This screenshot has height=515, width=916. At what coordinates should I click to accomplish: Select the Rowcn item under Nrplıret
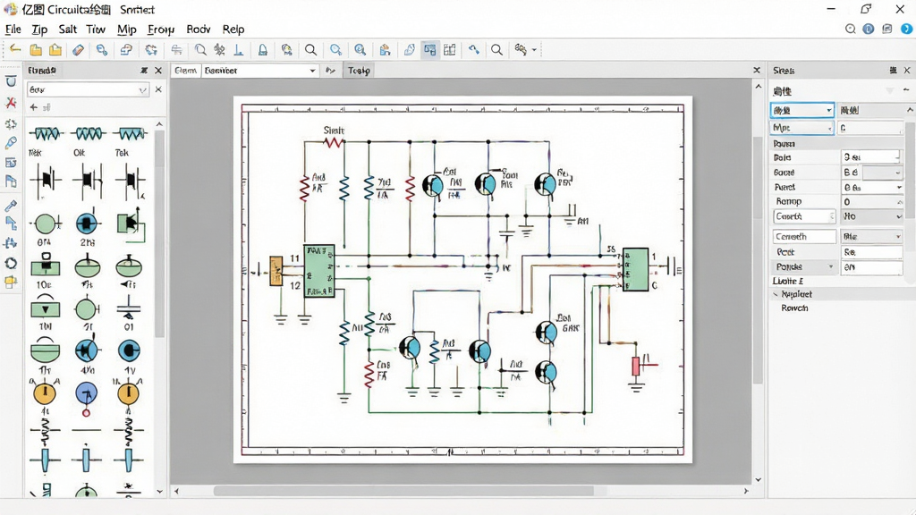tap(794, 308)
